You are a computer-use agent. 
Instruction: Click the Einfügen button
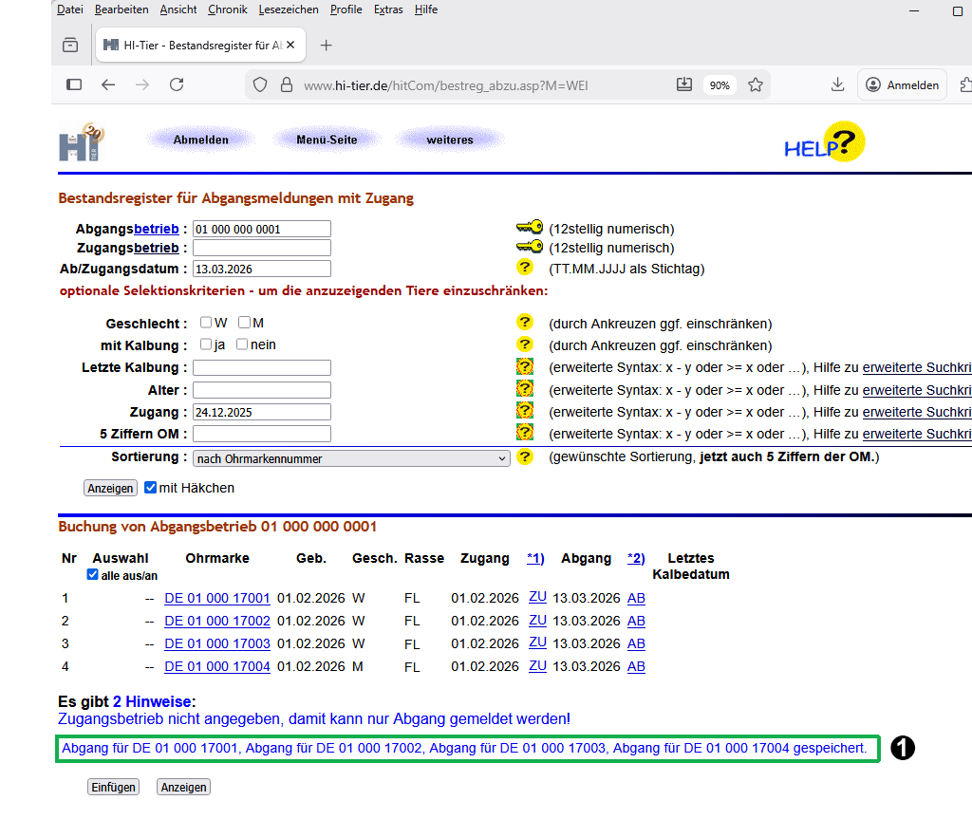tap(113, 788)
